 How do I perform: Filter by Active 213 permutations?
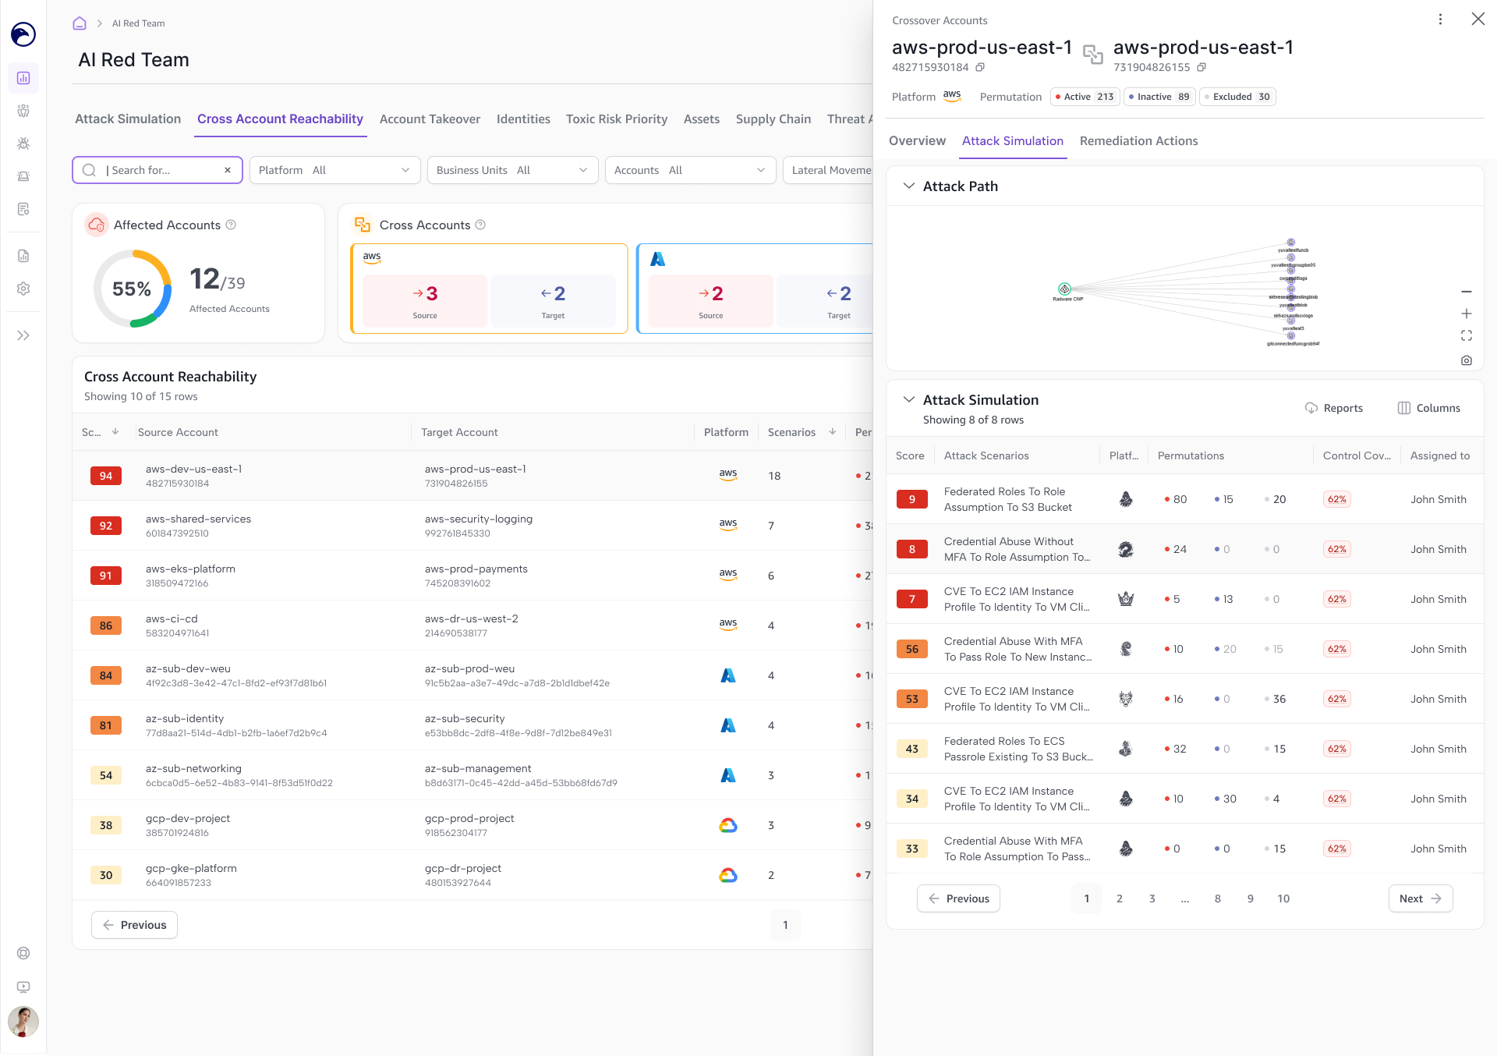(1085, 97)
